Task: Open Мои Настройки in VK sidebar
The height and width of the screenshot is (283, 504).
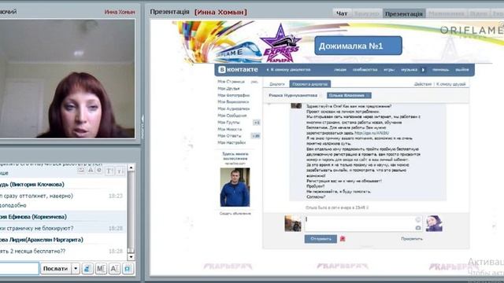Action: point(232,142)
